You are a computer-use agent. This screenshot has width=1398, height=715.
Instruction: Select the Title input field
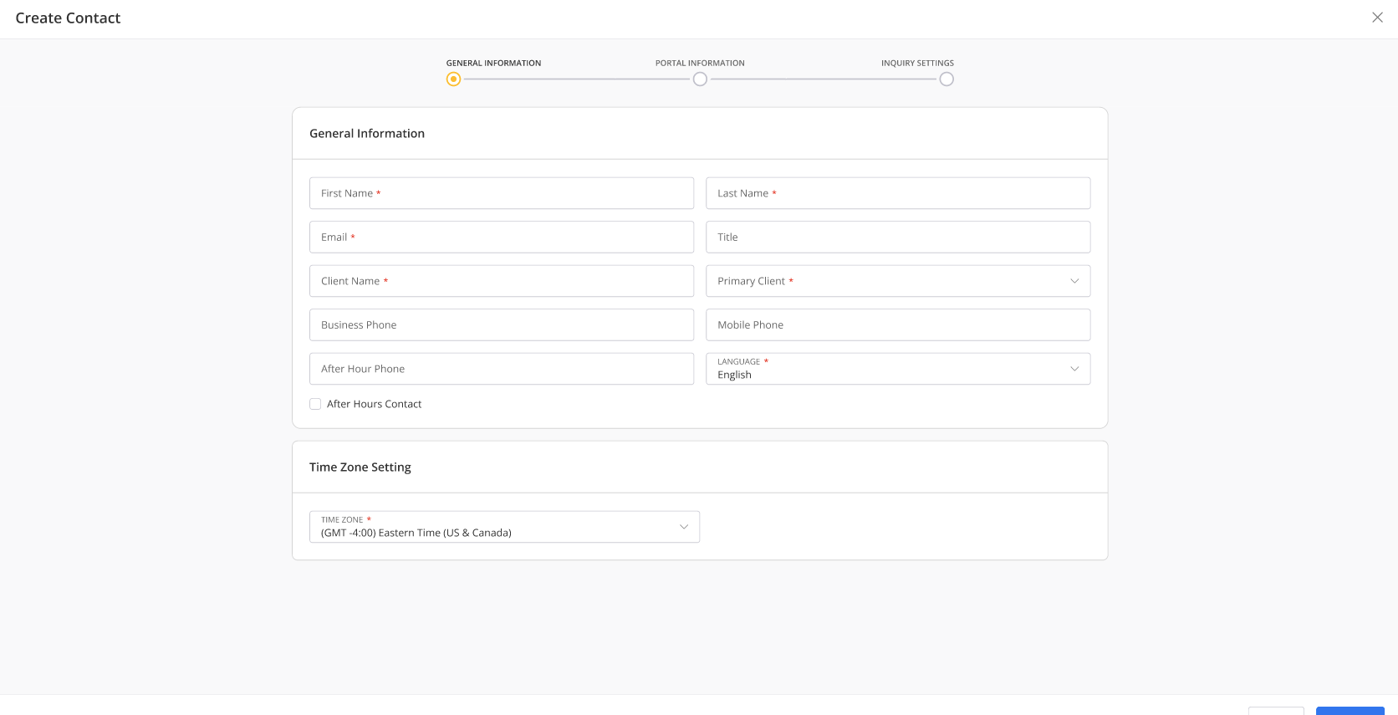[898, 237]
